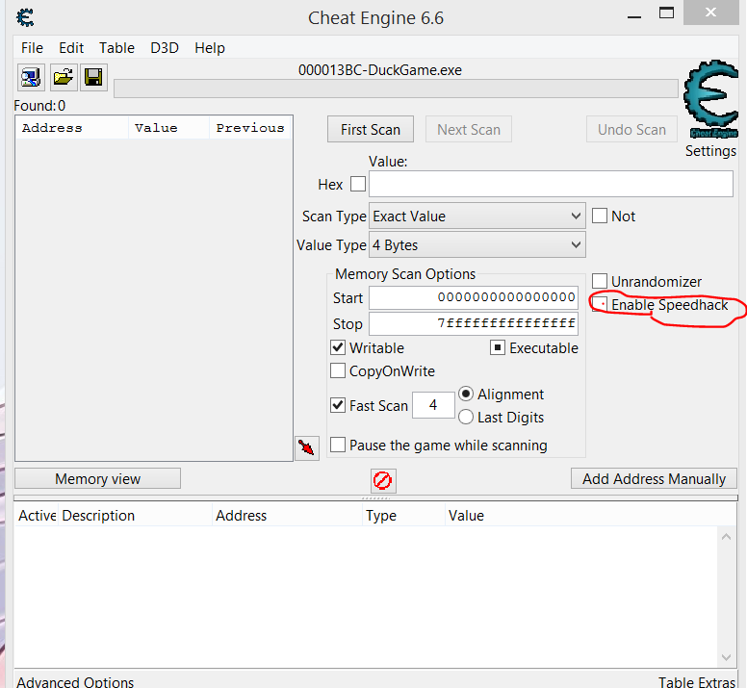Close the Cheat Engine window
Viewport: 747px width, 688px height.
tap(710, 13)
